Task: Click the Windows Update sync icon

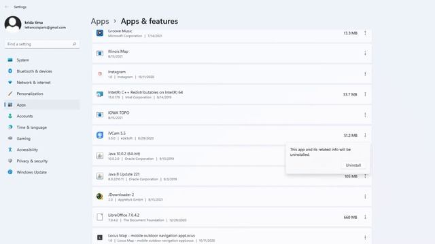Action: 10,172
